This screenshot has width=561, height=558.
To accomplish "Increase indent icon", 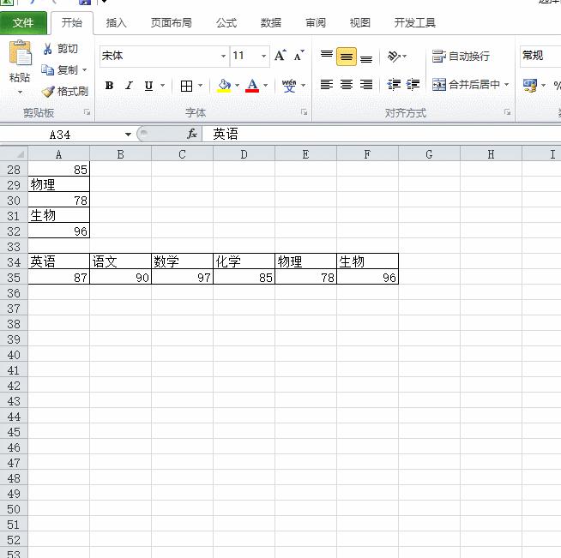I will click(x=413, y=84).
